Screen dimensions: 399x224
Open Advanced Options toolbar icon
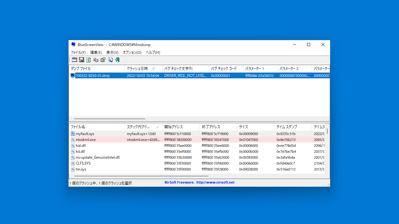pyautogui.click(x=75, y=60)
